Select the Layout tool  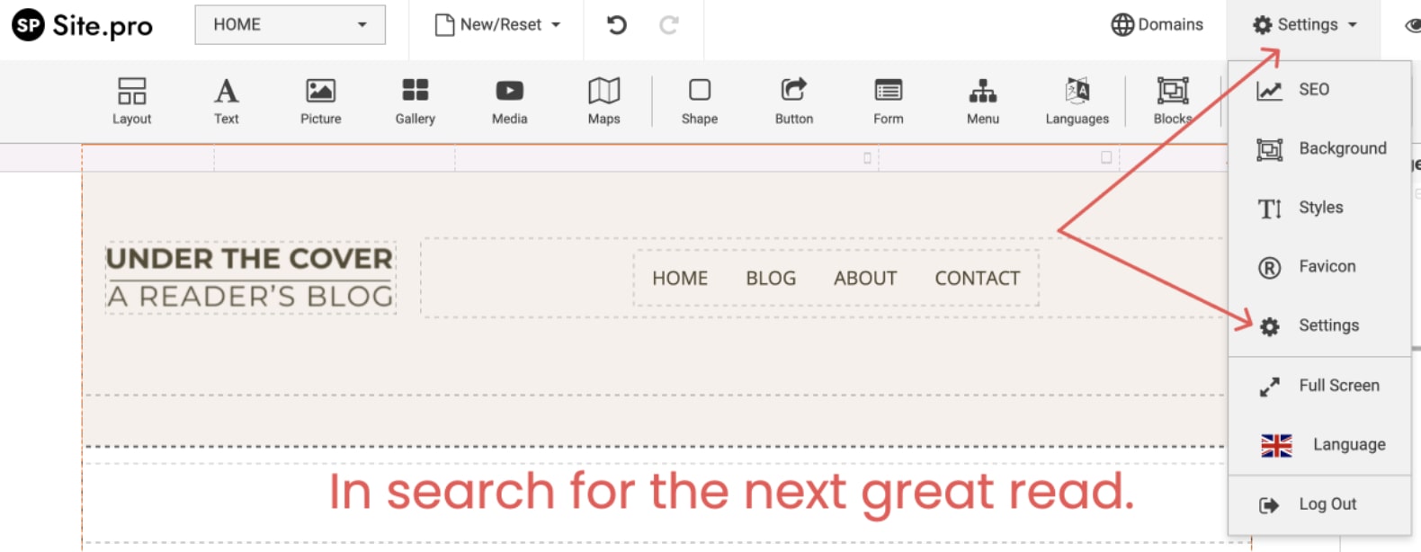point(131,101)
